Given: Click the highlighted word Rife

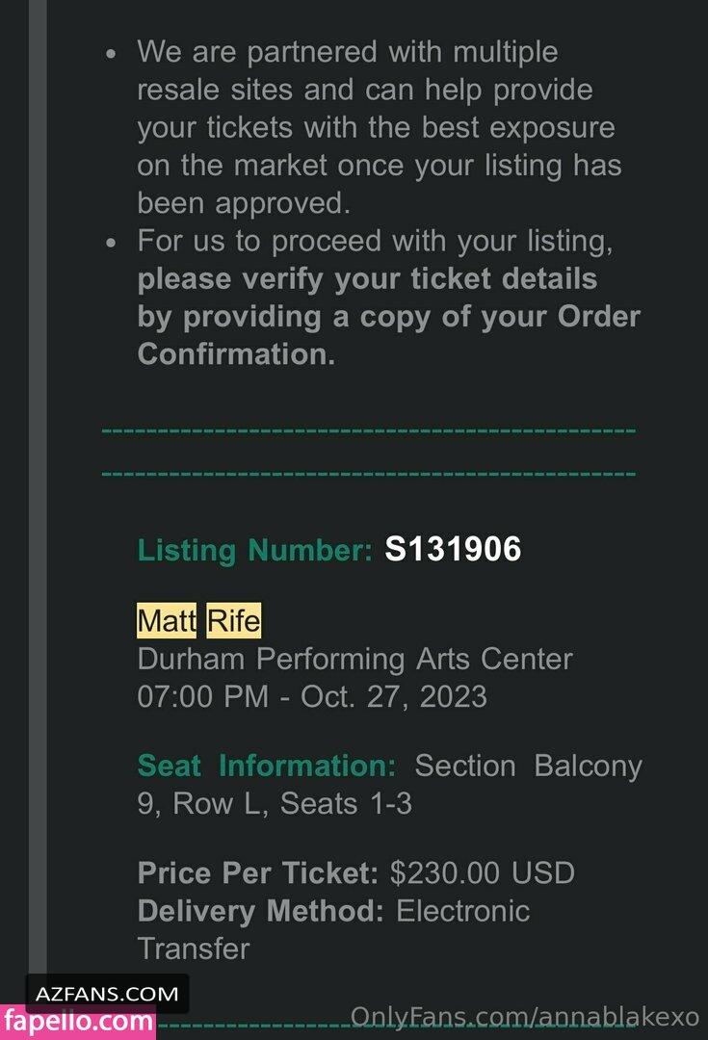Looking at the screenshot, I should (x=233, y=621).
